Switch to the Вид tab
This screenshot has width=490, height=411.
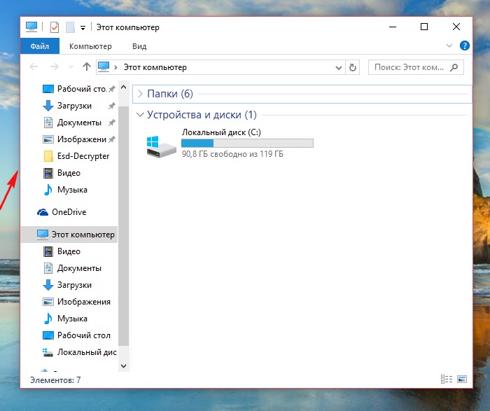(x=139, y=46)
